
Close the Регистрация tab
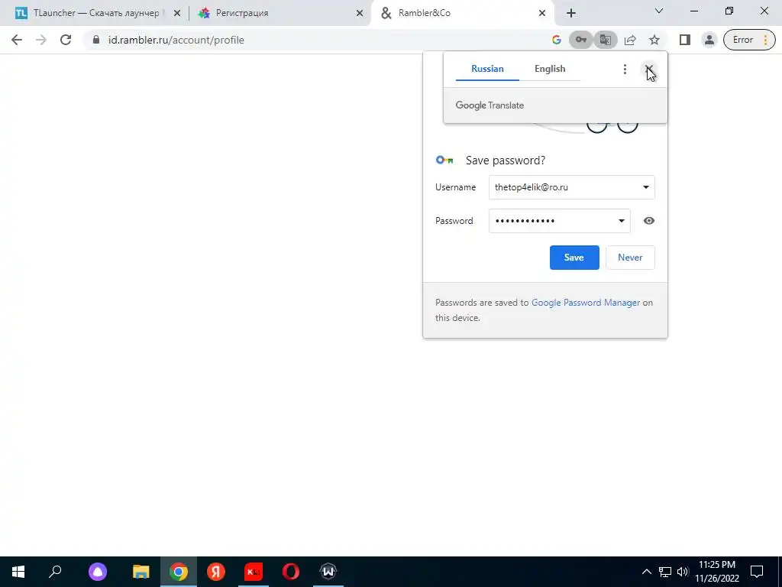point(360,14)
